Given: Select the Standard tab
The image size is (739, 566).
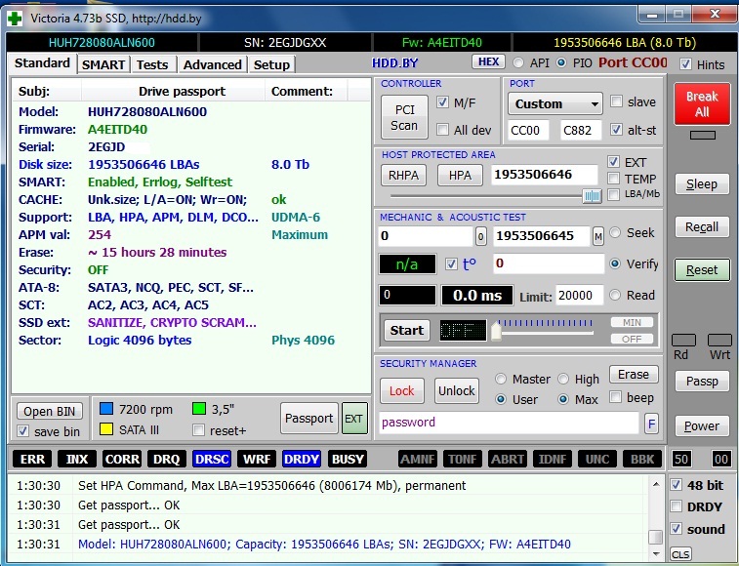Looking at the screenshot, I should 42,63.
